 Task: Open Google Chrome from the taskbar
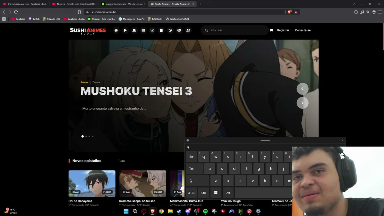(x=161, y=211)
